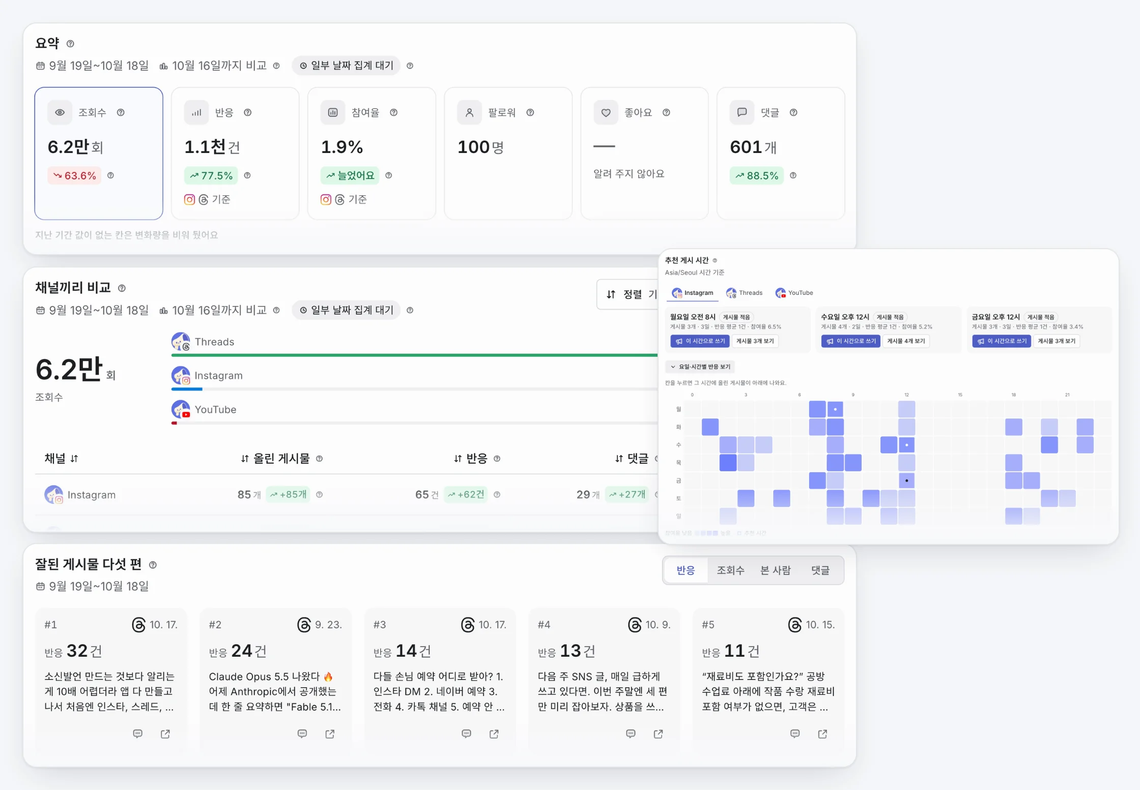
Task: Click 이 시간으로 쓰기 under 금요일 오후 12시
Action: (1002, 341)
